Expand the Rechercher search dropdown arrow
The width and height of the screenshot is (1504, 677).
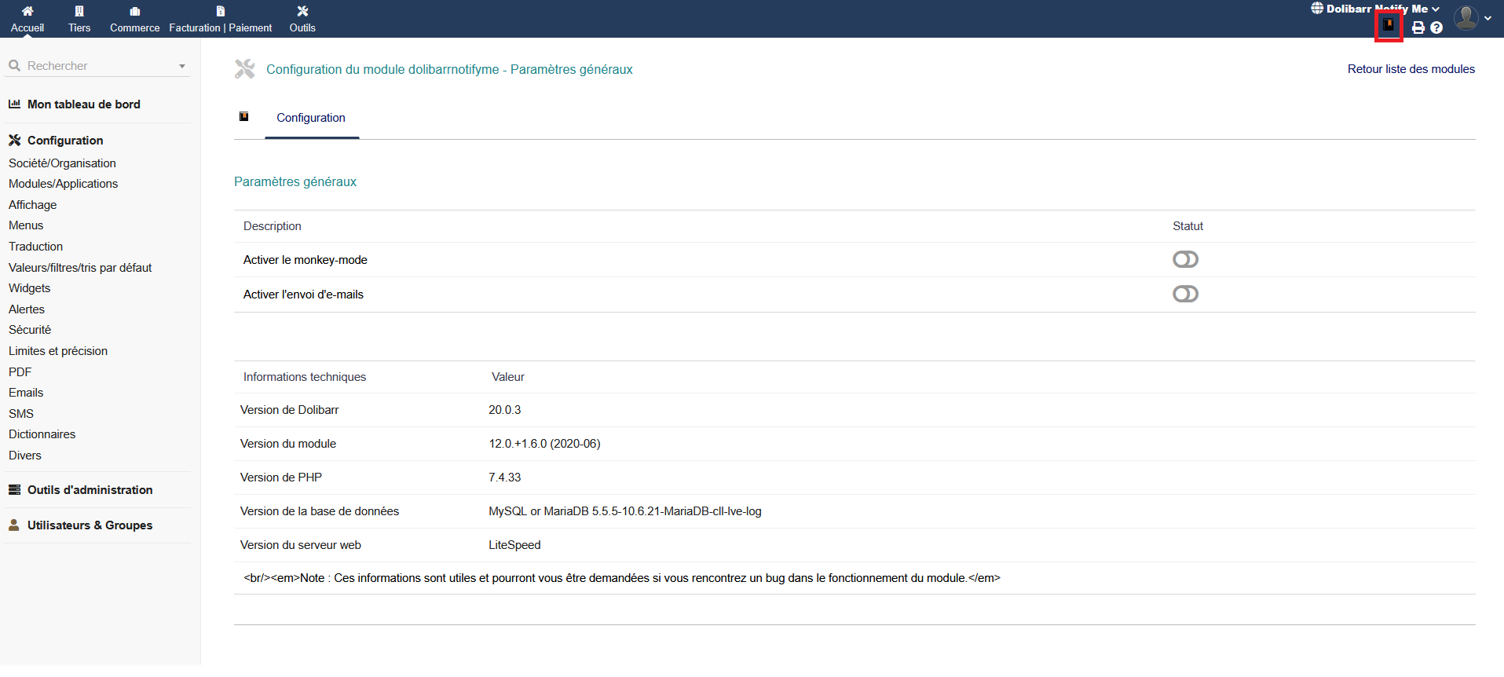click(x=182, y=66)
